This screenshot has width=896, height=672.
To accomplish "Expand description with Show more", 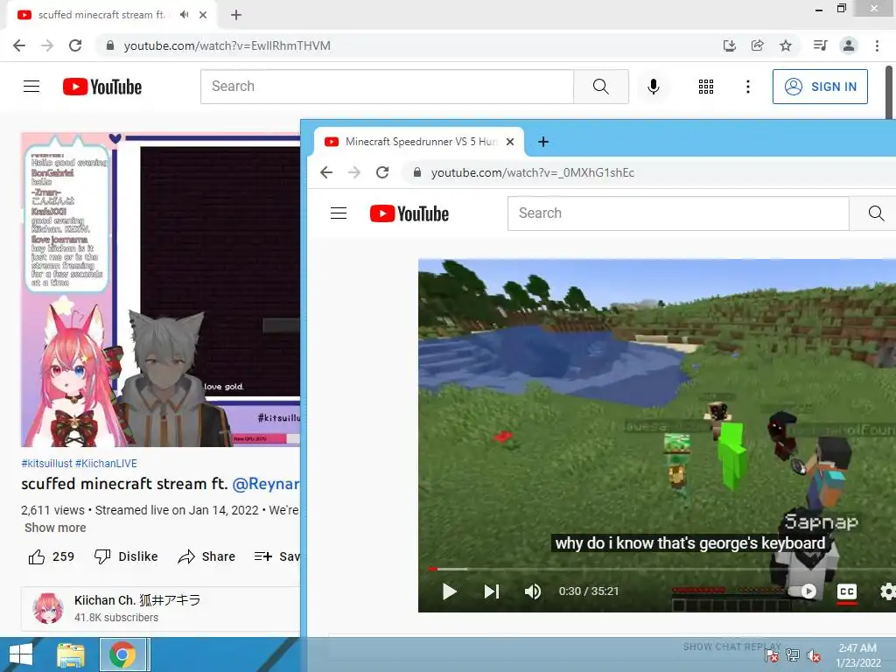I will tap(55, 528).
